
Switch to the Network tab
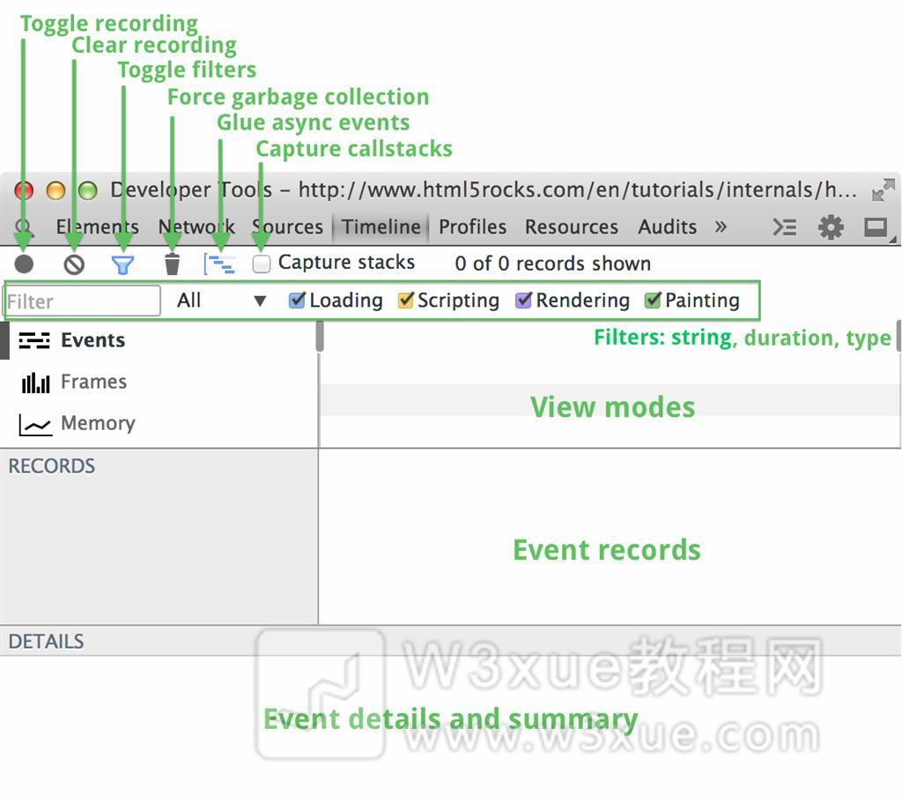pos(196,227)
